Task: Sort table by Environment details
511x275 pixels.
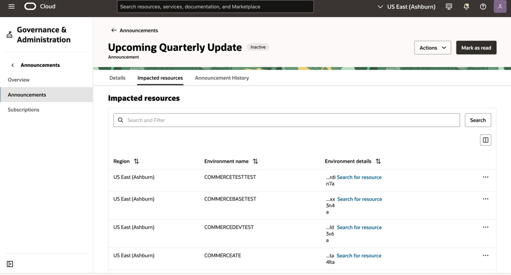Action: click(378, 161)
